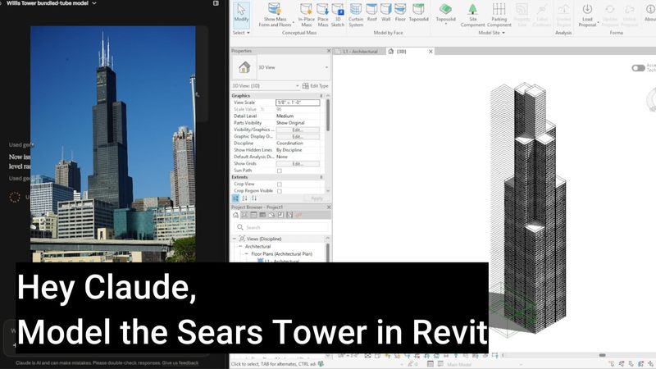Viewport: 656px width, 369px height.
Task: Open the Load Proposal dropdown arrow
Action: 598,22
